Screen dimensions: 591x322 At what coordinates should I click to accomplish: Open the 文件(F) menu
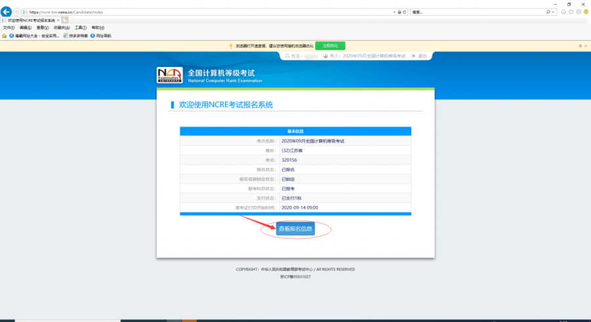pos(9,28)
